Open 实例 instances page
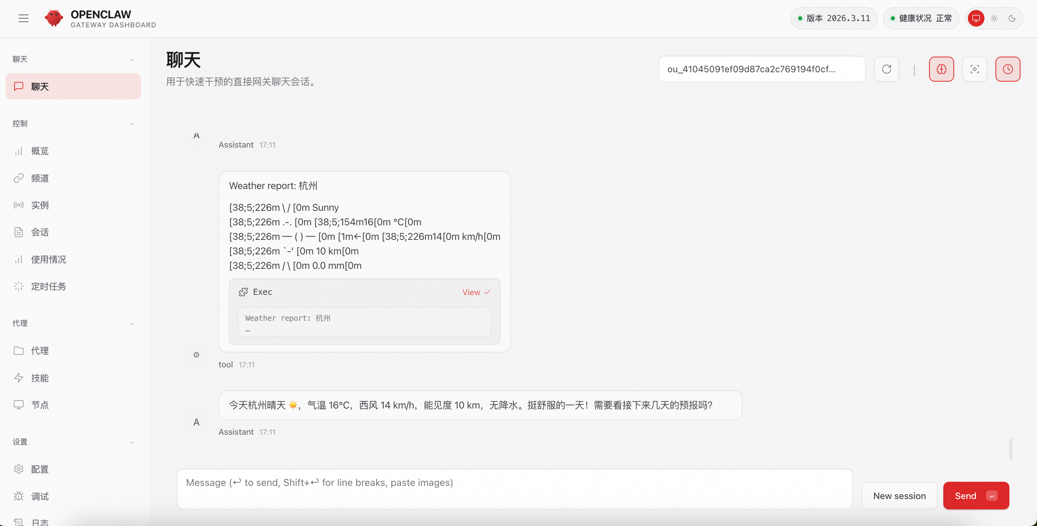The image size is (1037, 526). [x=73, y=205]
